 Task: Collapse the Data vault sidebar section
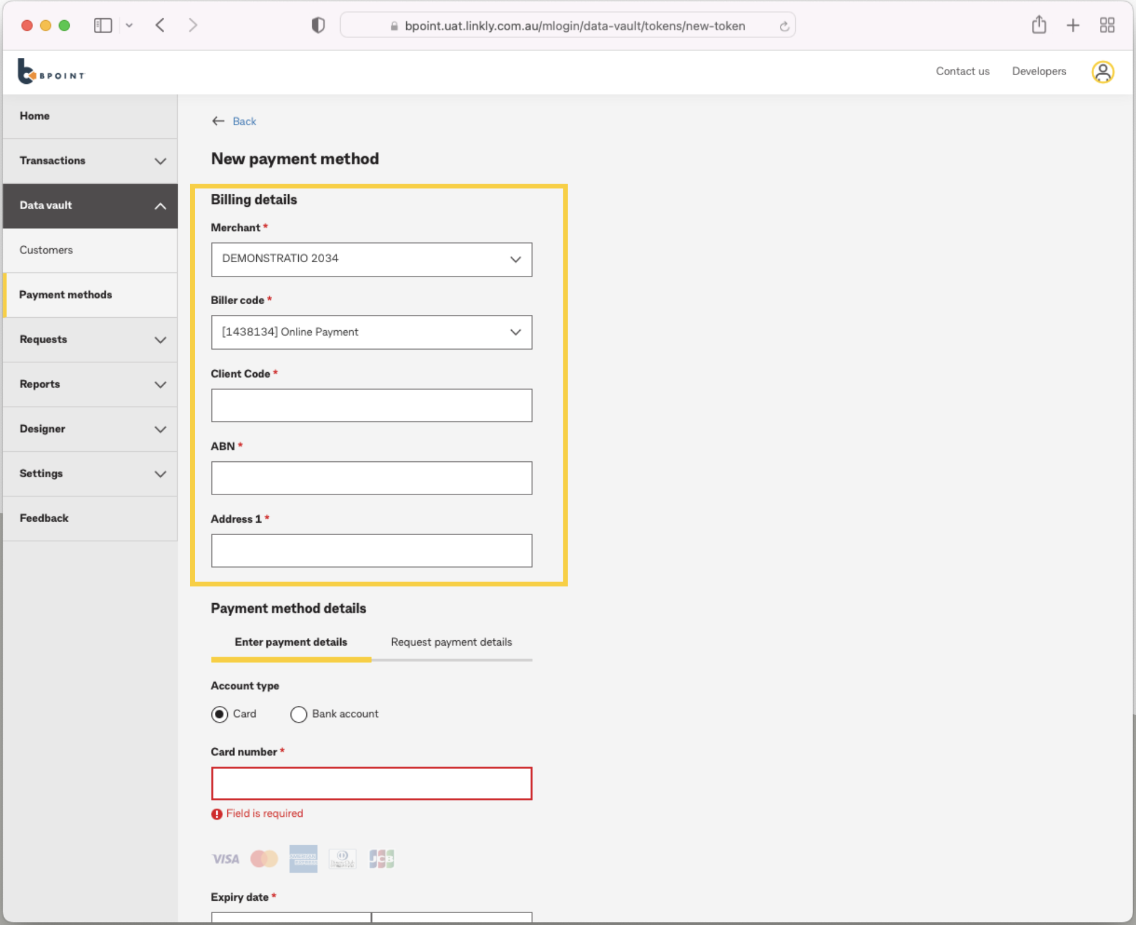pos(160,206)
